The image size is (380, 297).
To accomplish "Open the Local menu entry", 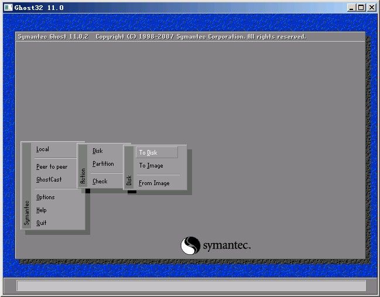I will (43, 149).
